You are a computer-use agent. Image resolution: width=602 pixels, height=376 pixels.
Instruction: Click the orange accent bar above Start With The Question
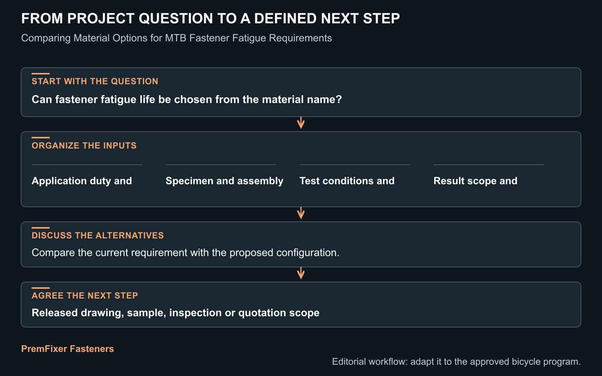[x=41, y=74]
